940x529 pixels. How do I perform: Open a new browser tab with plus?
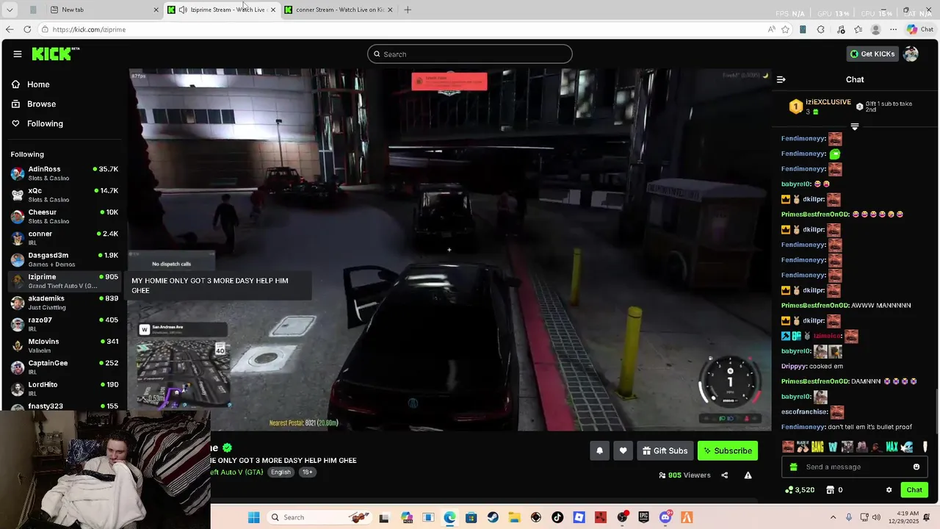pos(408,10)
